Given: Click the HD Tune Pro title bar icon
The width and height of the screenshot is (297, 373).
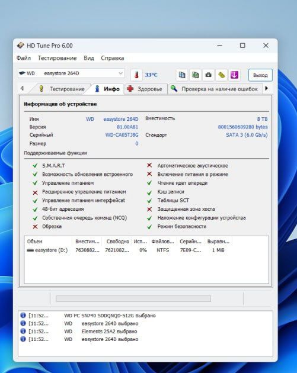Looking at the screenshot, I should pos(21,45).
